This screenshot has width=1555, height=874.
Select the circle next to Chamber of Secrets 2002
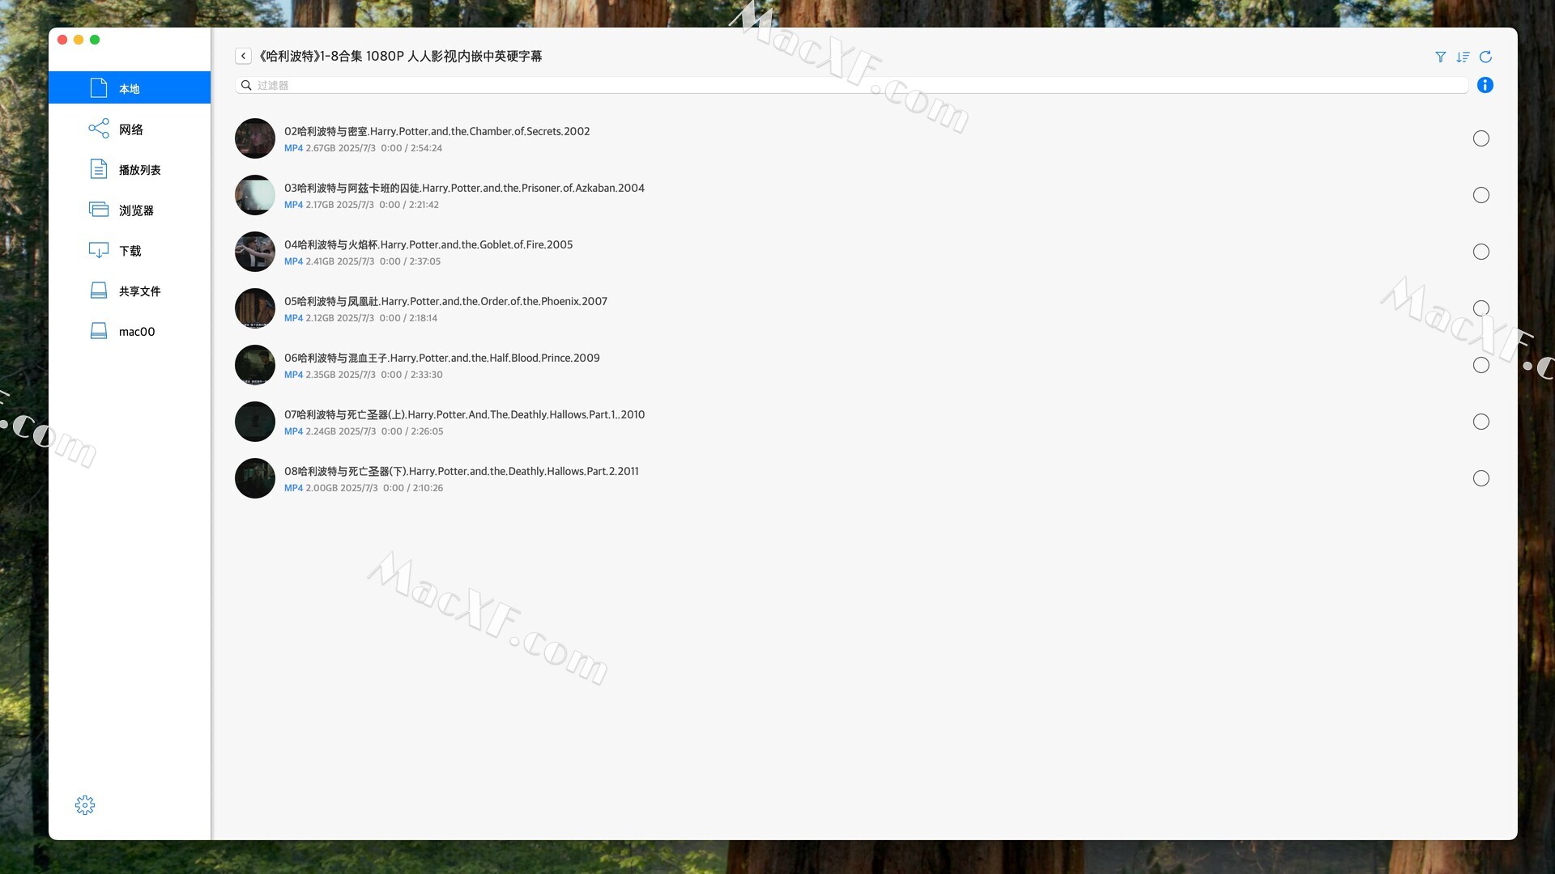[1481, 138]
